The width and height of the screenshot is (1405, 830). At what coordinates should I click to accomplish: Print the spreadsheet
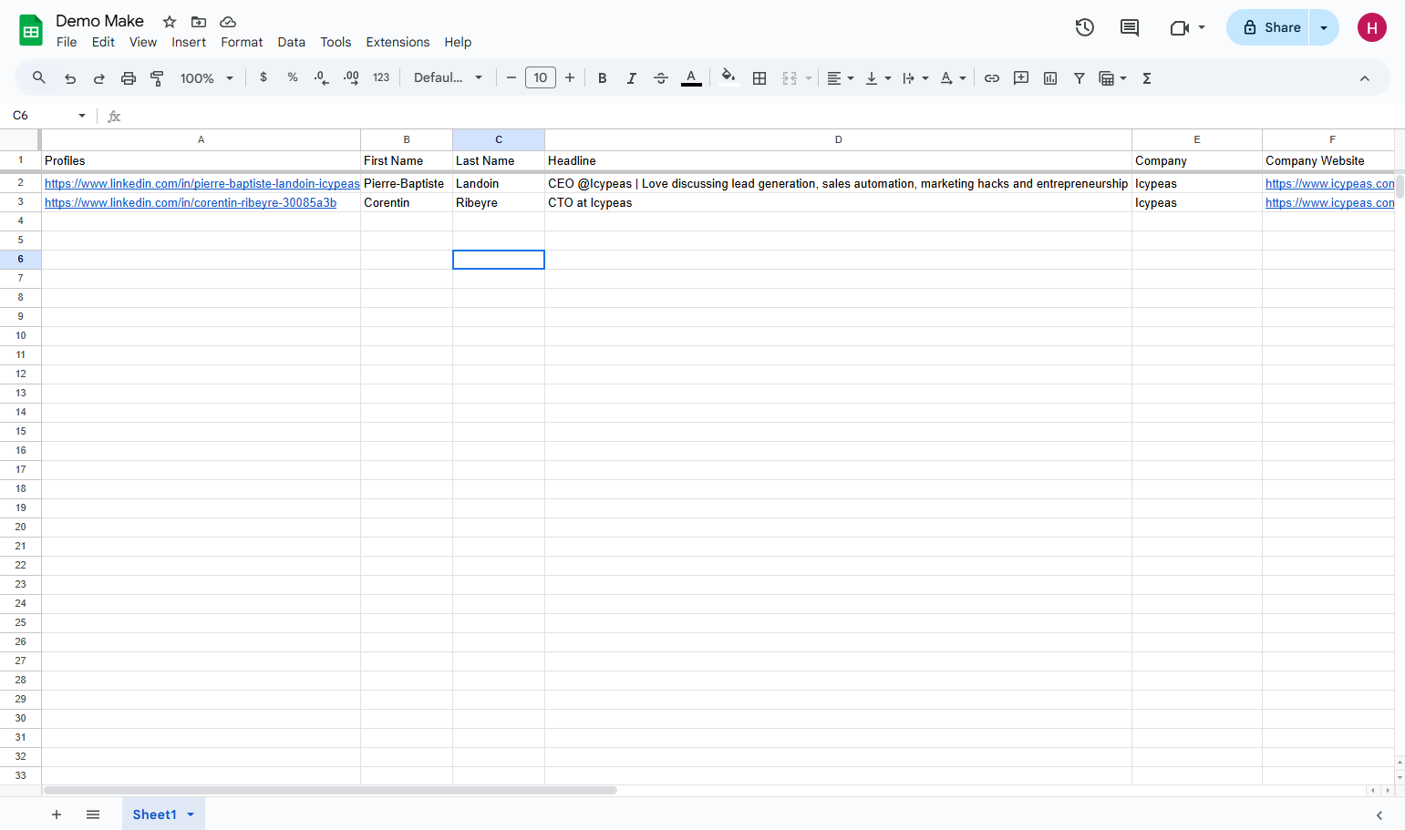click(129, 78)
